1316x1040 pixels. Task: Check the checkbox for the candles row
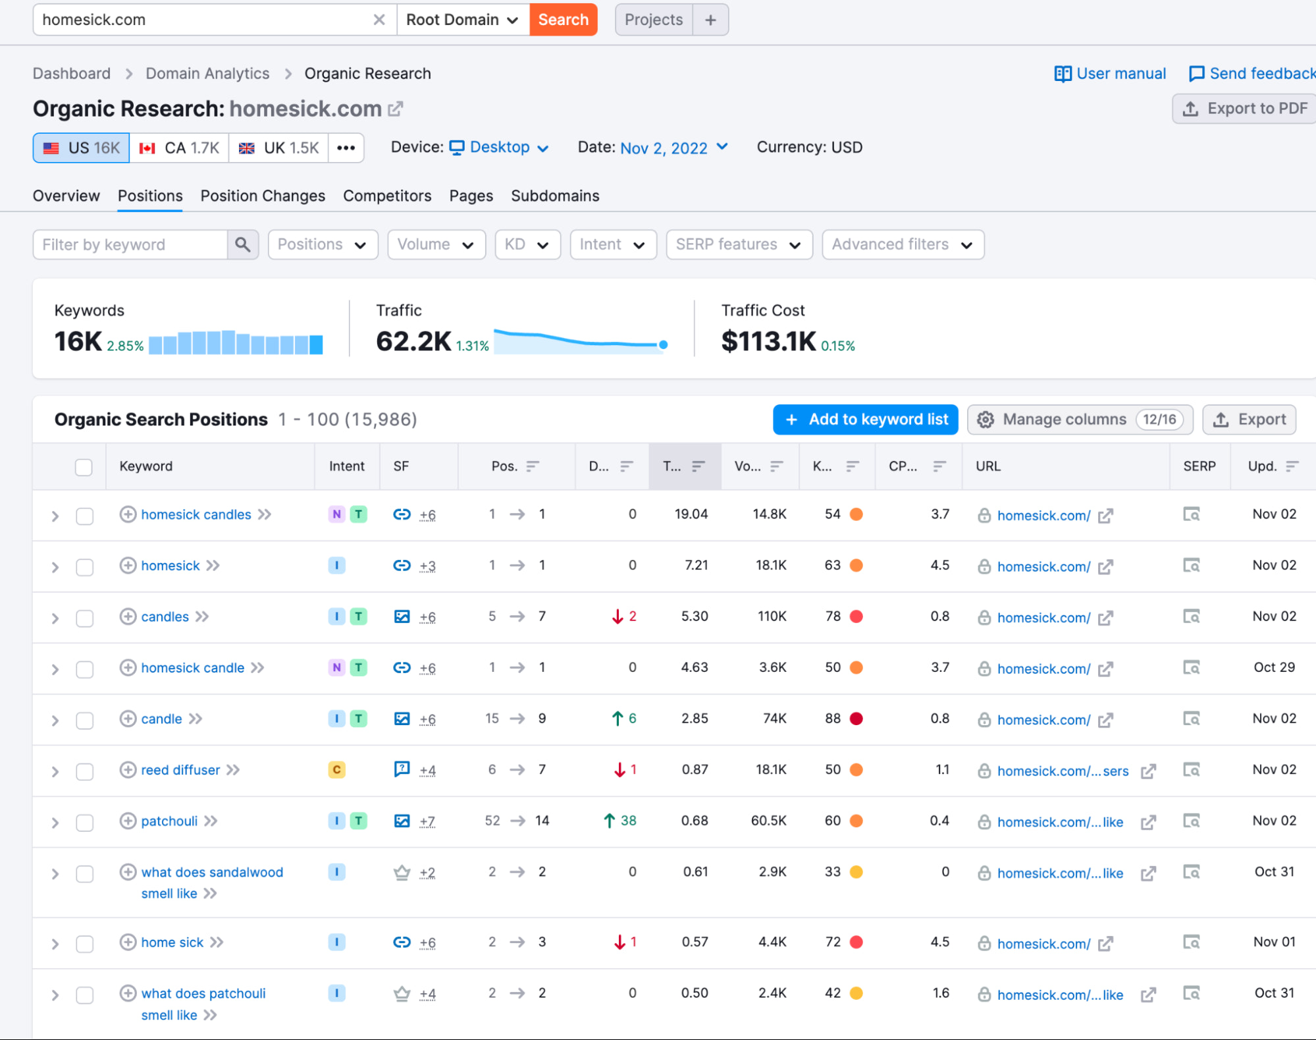84,618
